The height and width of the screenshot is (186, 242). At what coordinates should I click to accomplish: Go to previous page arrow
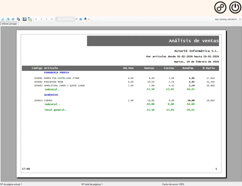(x=41, y=19)
